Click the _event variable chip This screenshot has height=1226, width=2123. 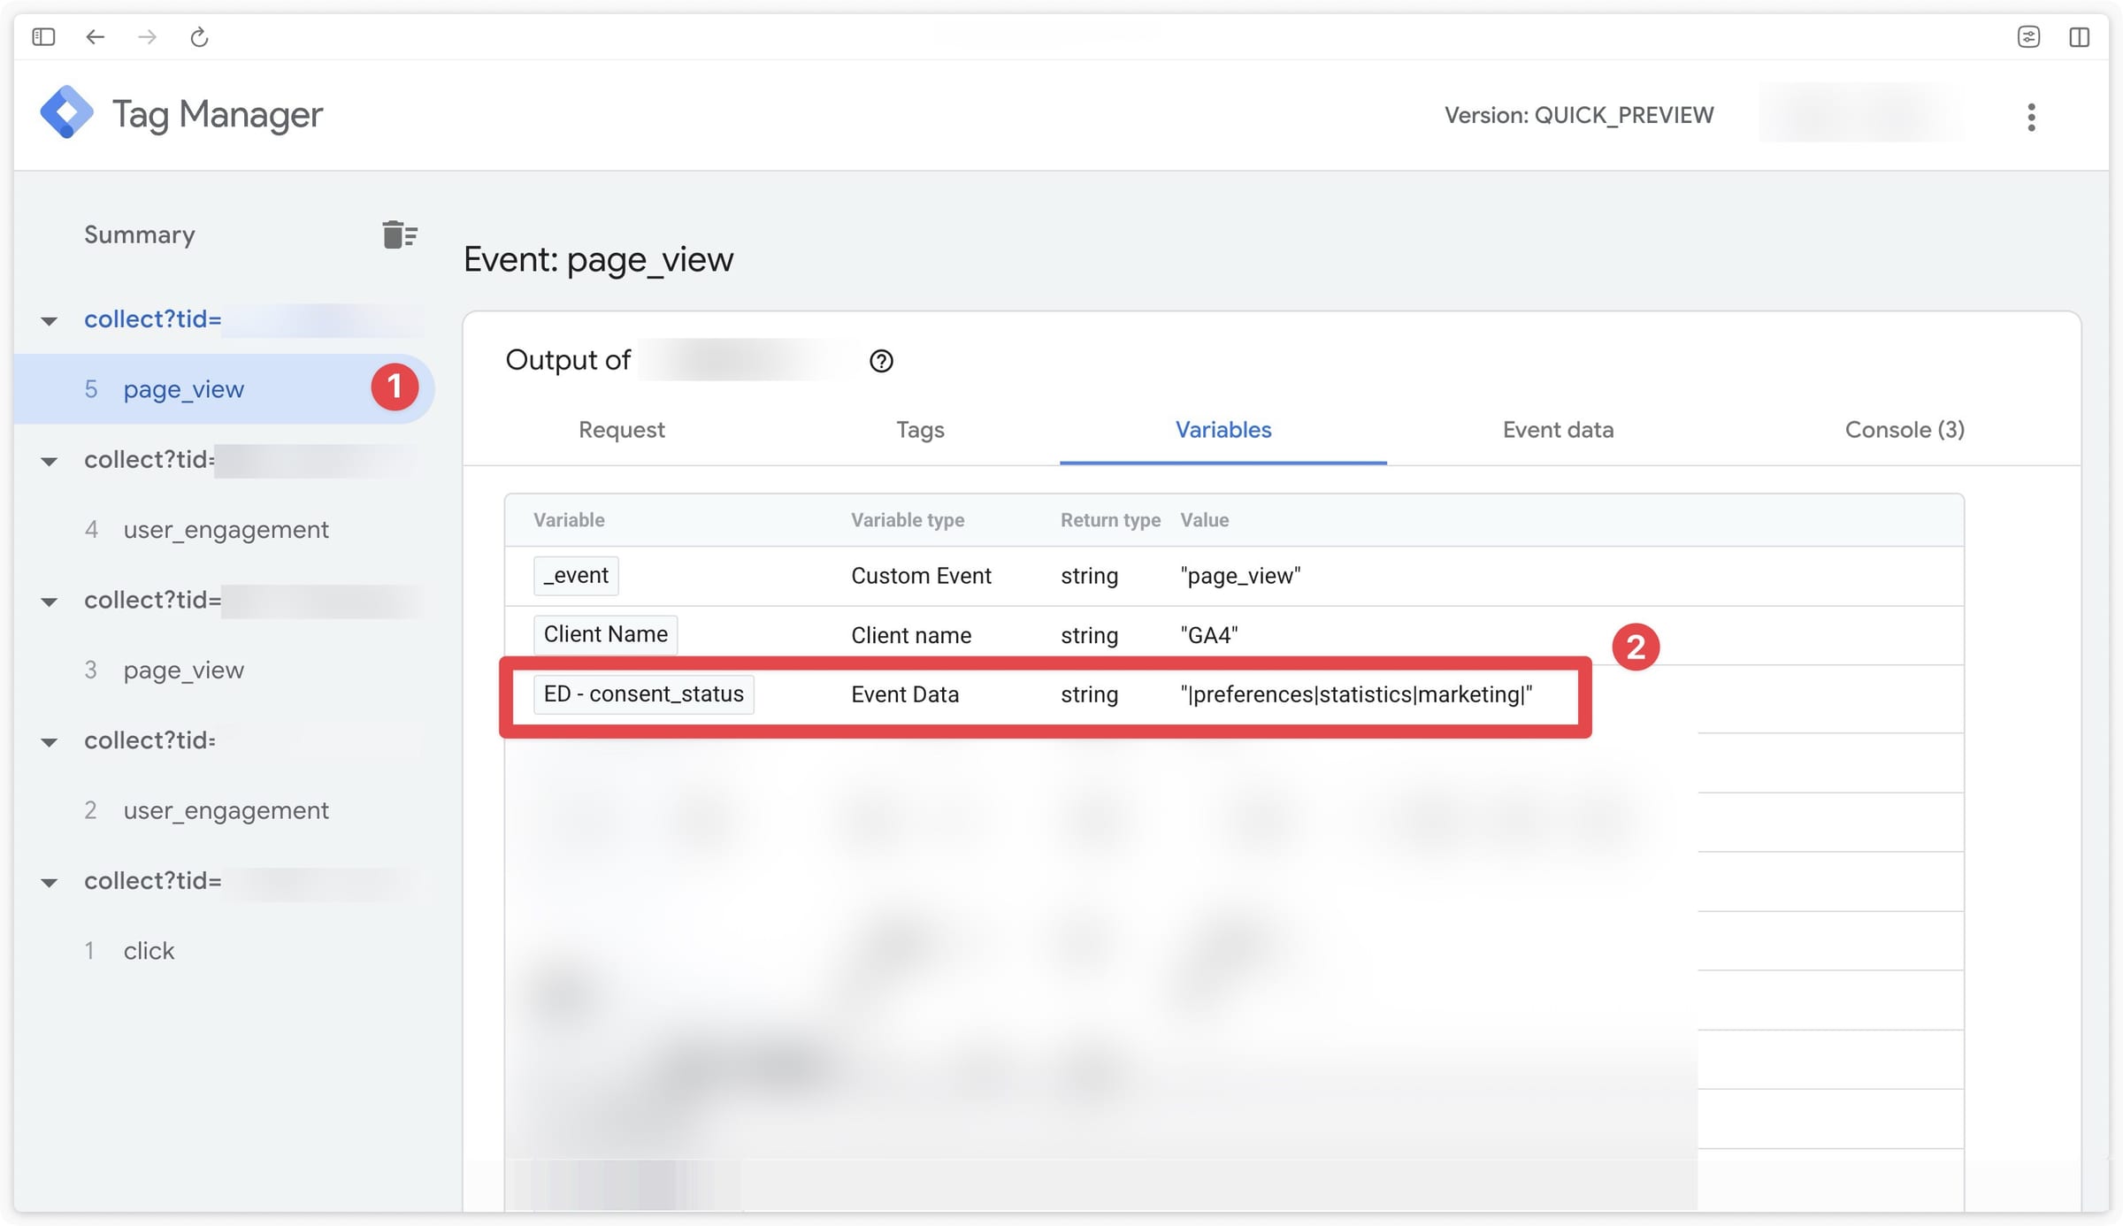pyautogui.click(x=576, y=576)
